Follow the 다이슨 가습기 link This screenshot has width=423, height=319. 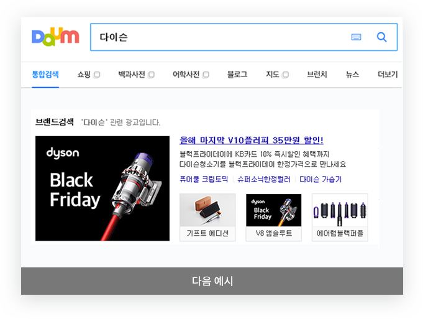point(321,179)
